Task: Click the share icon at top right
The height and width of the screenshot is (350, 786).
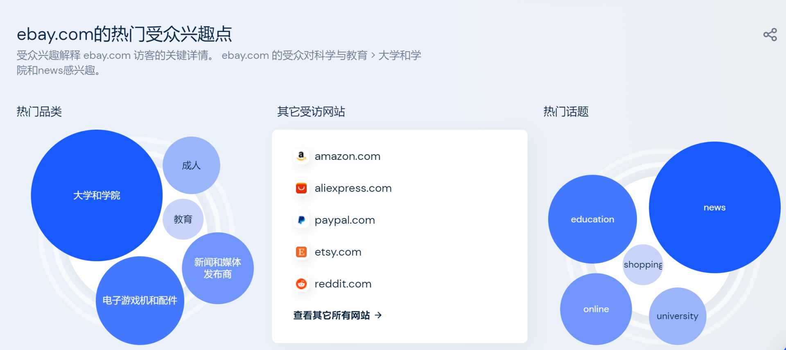Action: click(x=770, y=35)
